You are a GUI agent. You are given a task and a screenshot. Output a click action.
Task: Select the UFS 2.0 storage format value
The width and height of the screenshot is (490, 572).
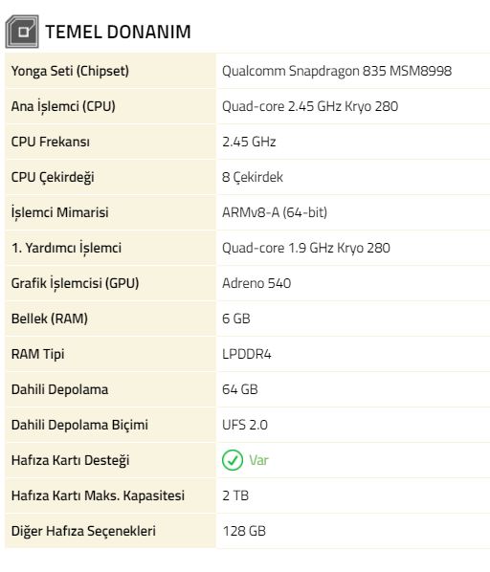(245, 425)
